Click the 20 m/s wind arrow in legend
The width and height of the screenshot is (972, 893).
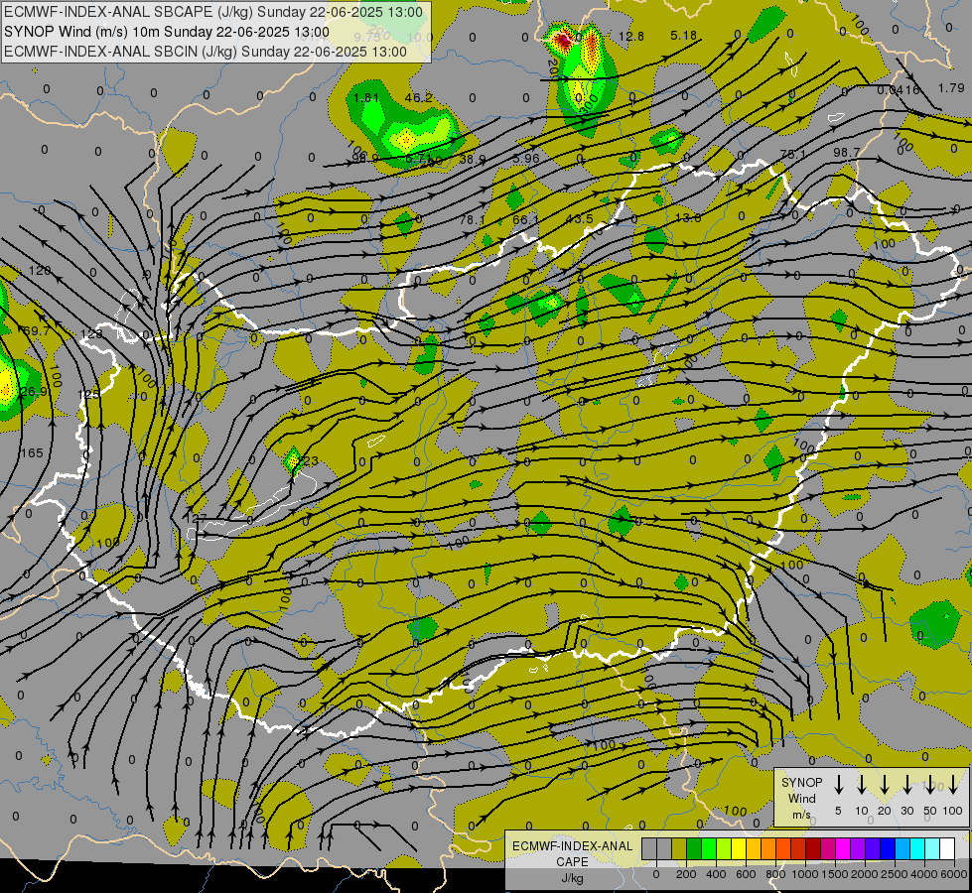[x=885, y=785]
